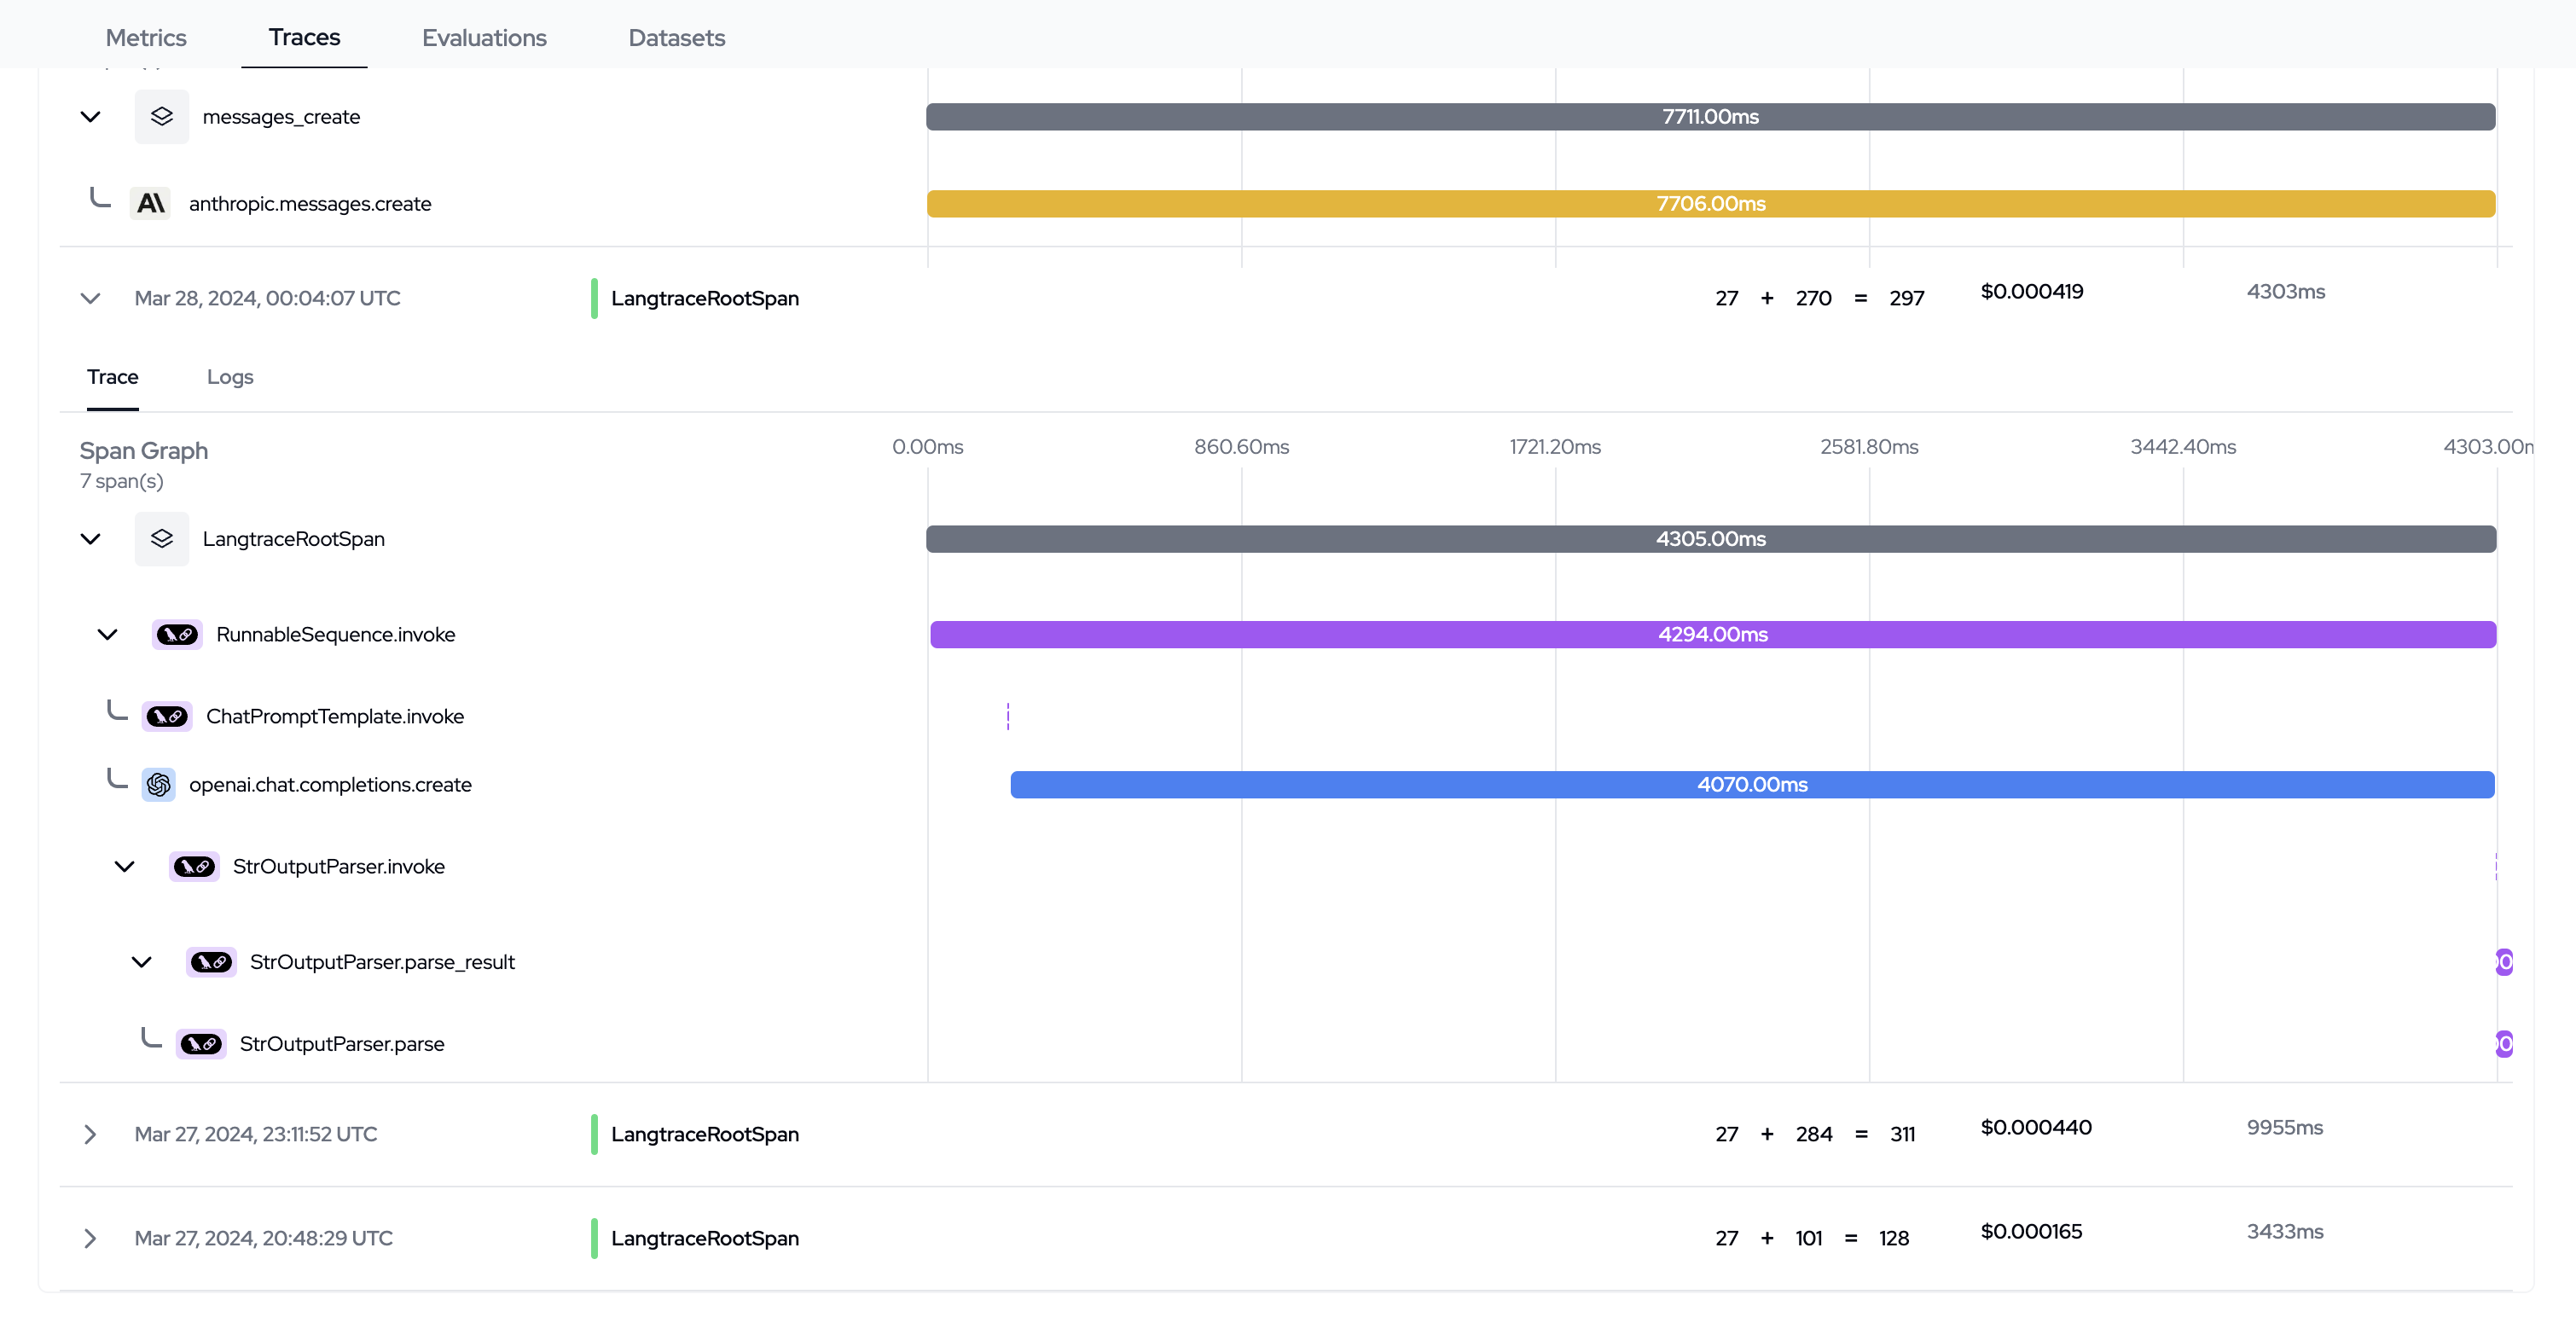Open the Metrics tab

(x=146, y=38)
